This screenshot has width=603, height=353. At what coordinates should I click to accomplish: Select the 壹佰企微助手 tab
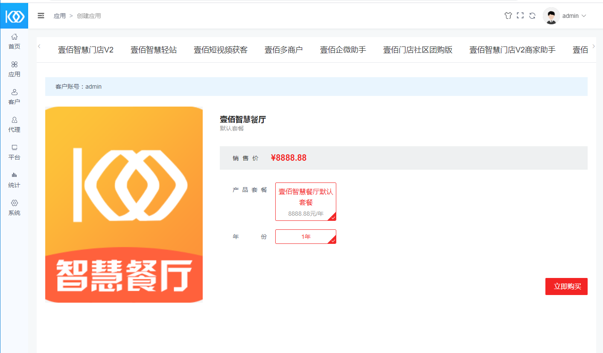click(343, 50)
